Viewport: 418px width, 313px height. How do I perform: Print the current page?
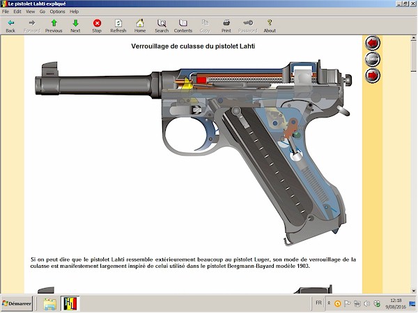(x=226, y=26)
